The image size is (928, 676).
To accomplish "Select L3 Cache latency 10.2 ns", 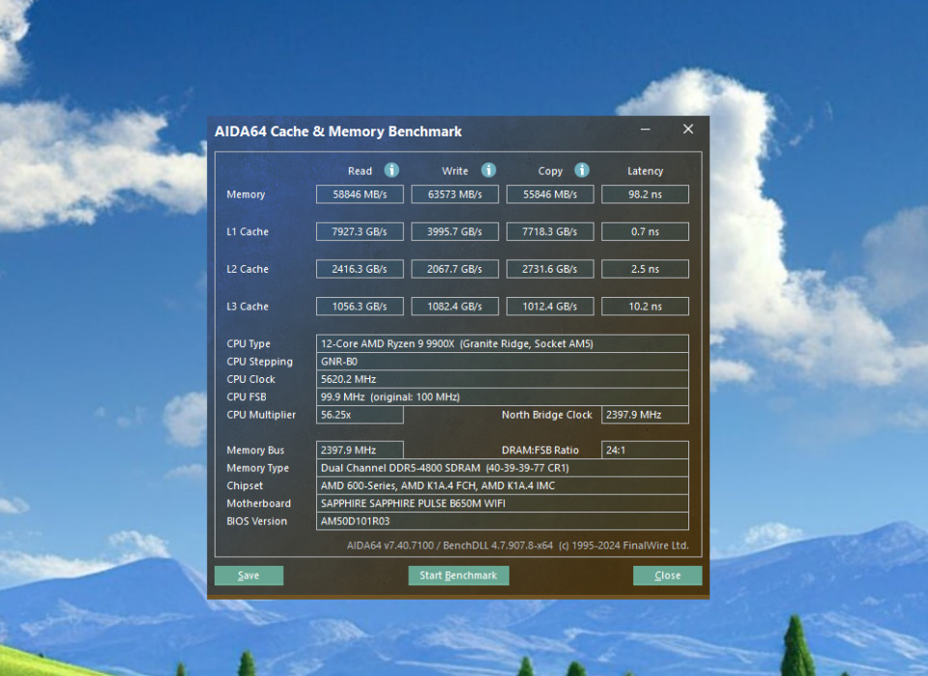I will point(645,306).
